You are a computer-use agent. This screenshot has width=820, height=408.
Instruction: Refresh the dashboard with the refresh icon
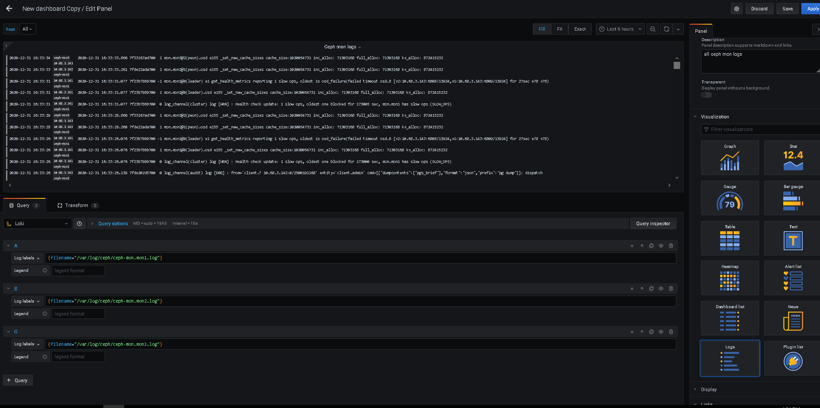(x=666, y=29)
